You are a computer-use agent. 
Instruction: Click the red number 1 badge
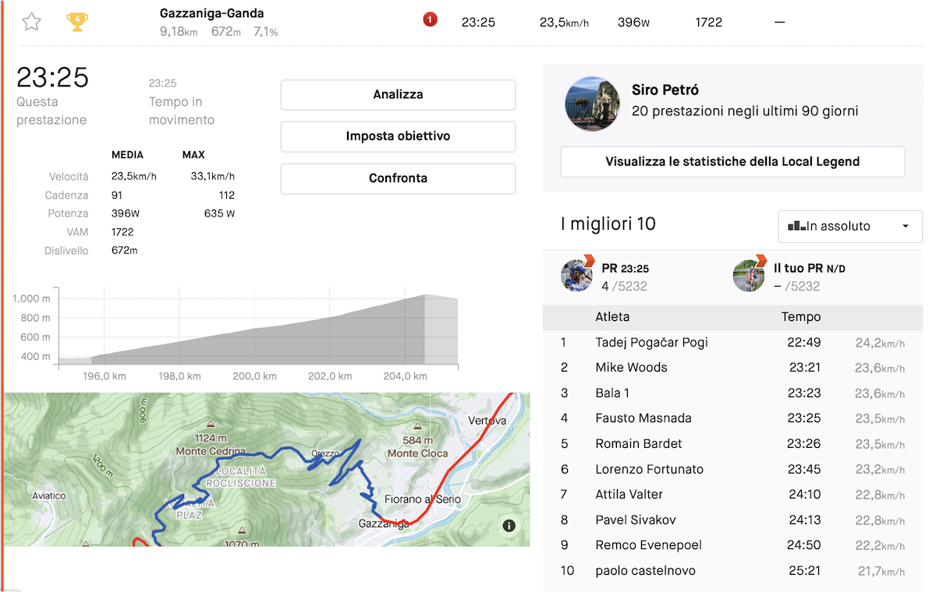[430, 20]
